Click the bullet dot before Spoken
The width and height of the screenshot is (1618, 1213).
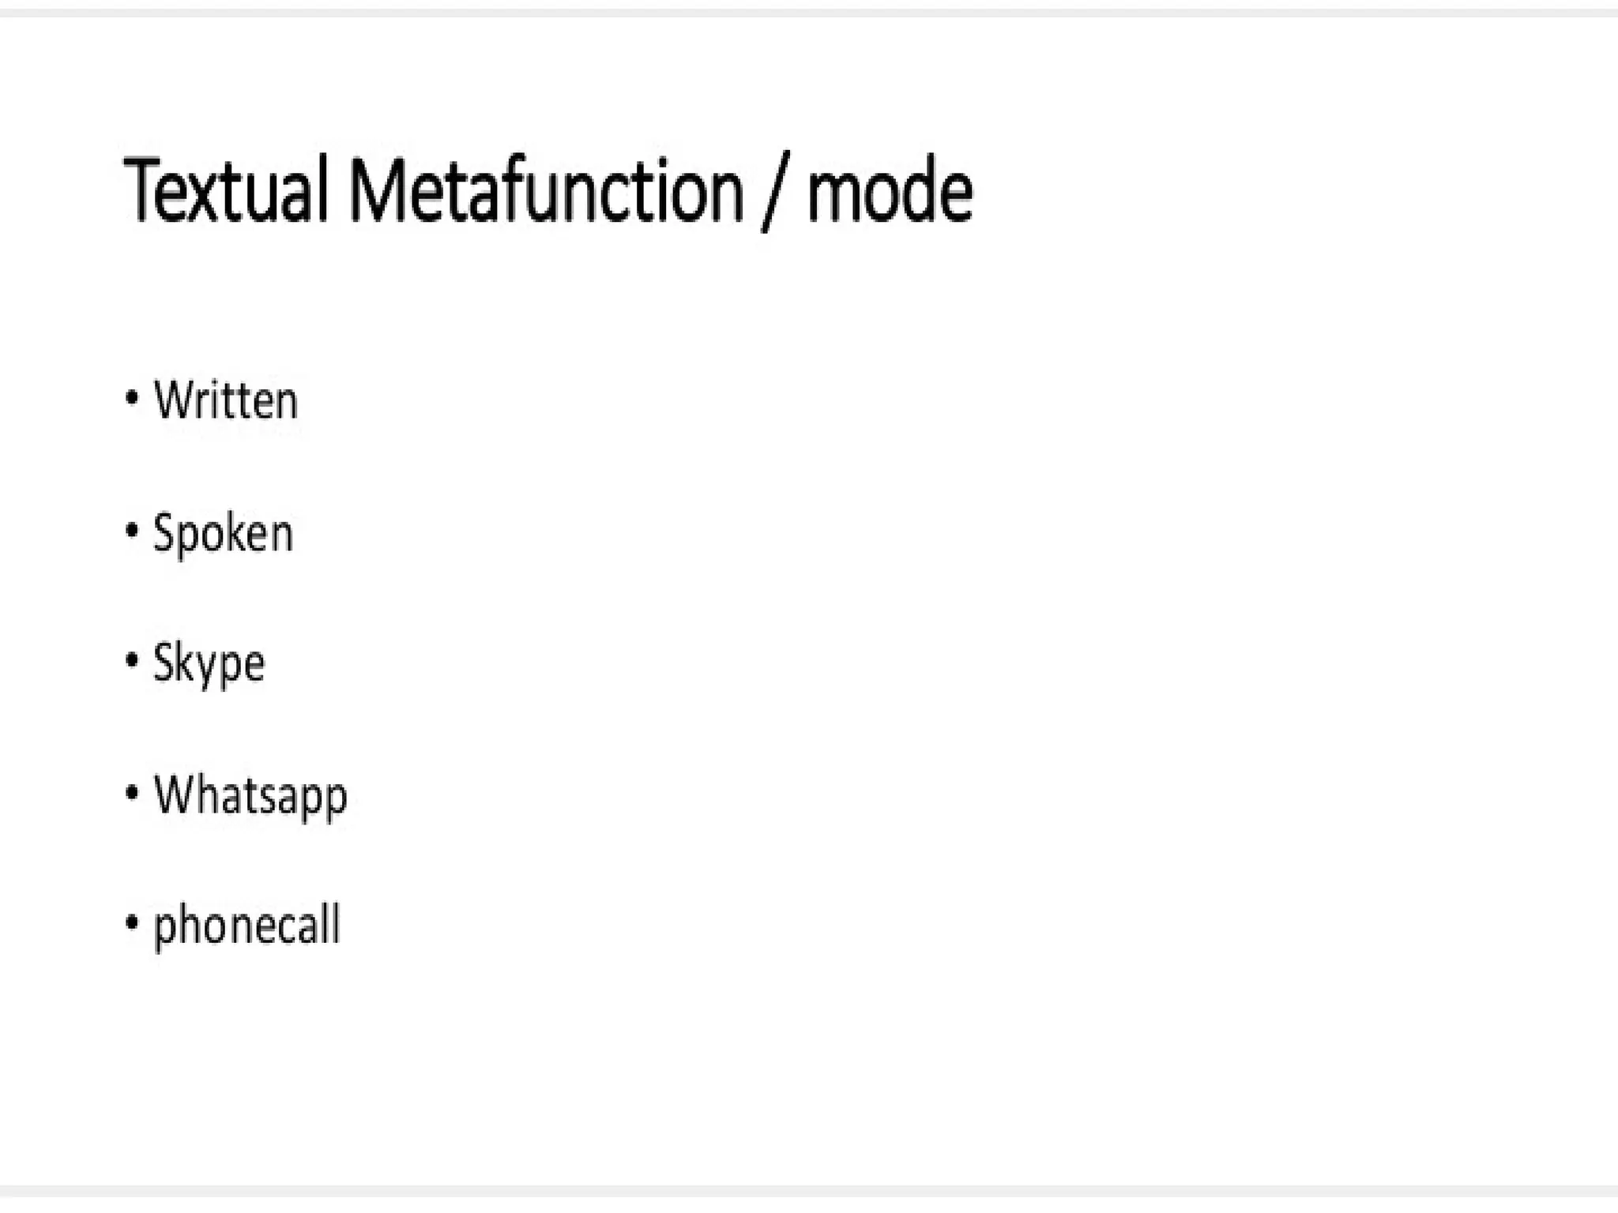tap(132, 530)
